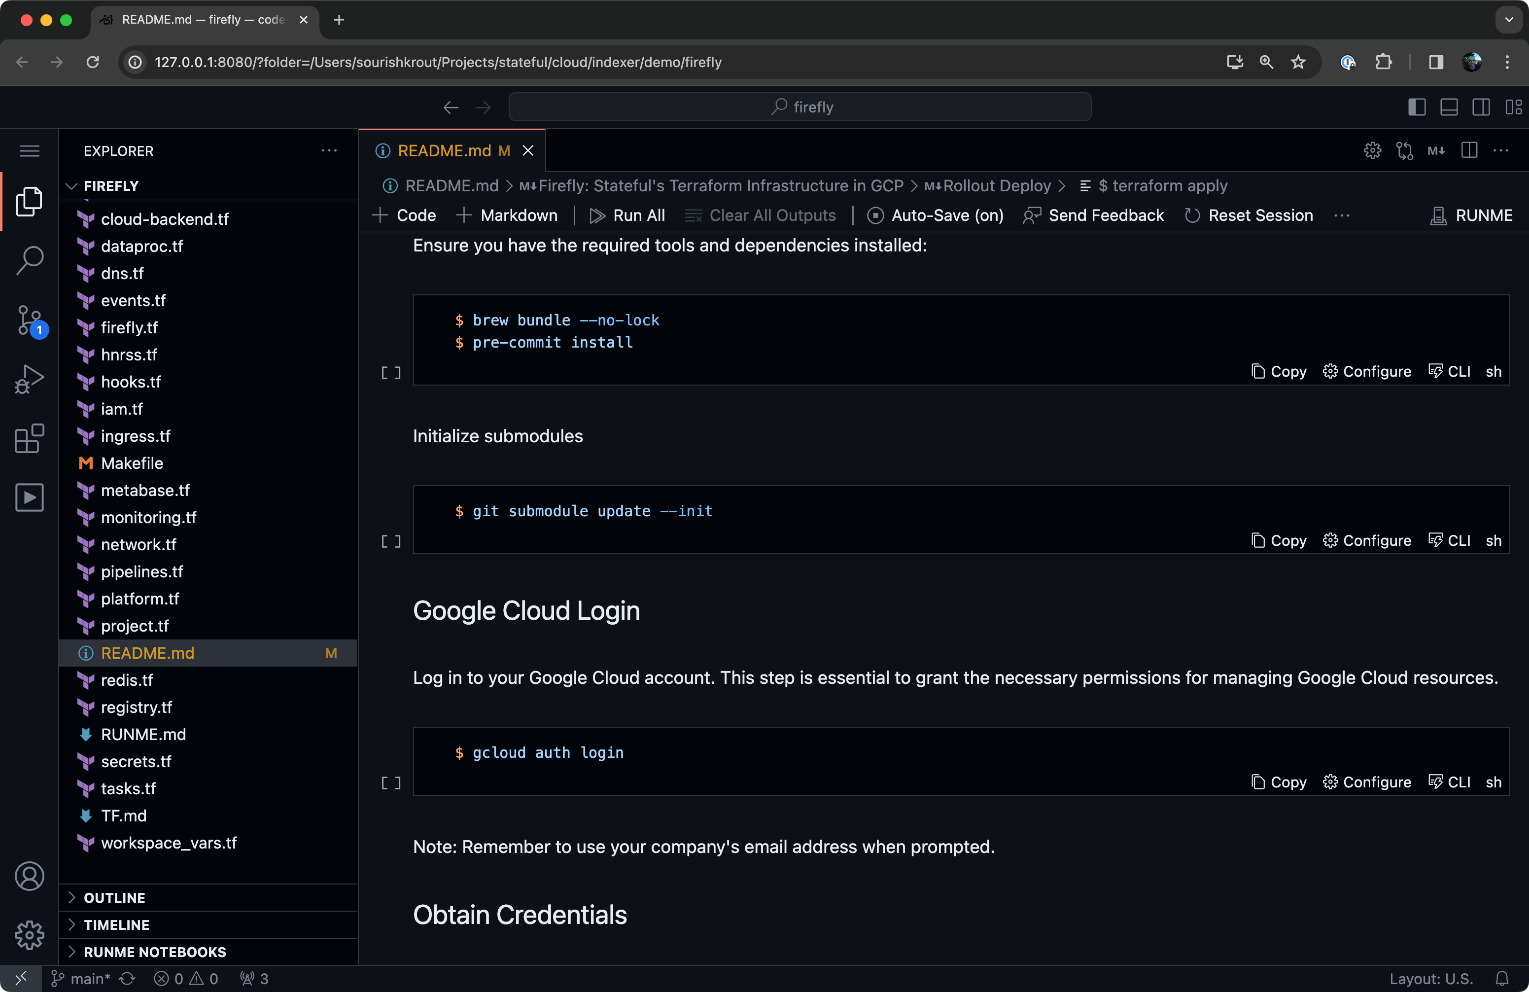The width and height of the screenshot is (1529, 992).
Task: Collapse the FIREFLY folder section
Action: click(x=208, y=186)
